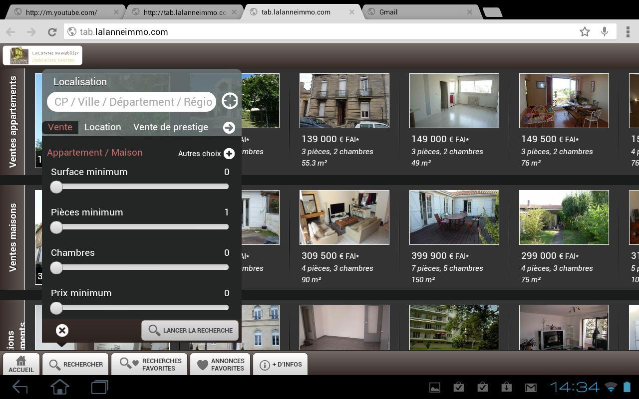Open + D'INFOS button
The height and width of the screenshot is (399, 639).
pyautogui.click(x=281, y=364)
